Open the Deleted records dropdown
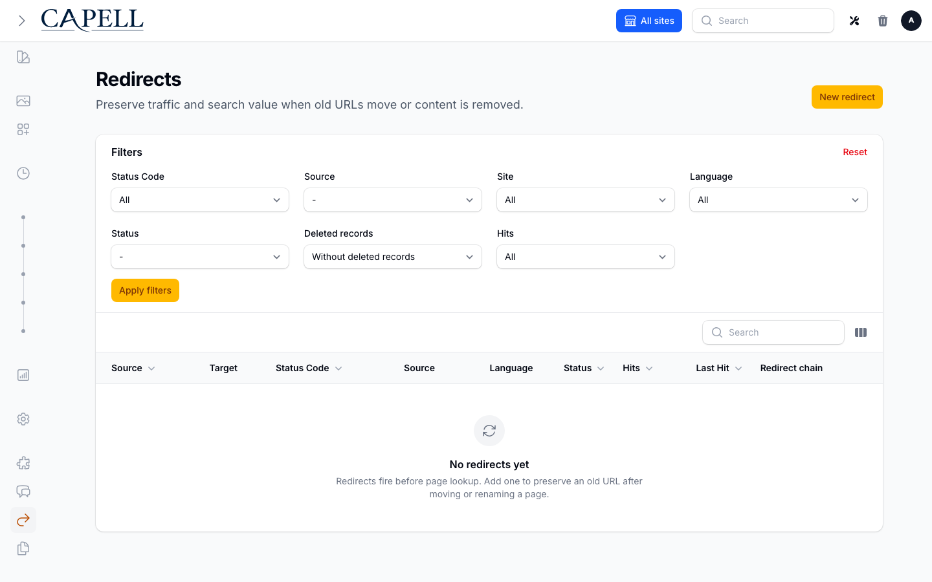Screen dimensions: 932x582 pos(393,257)
